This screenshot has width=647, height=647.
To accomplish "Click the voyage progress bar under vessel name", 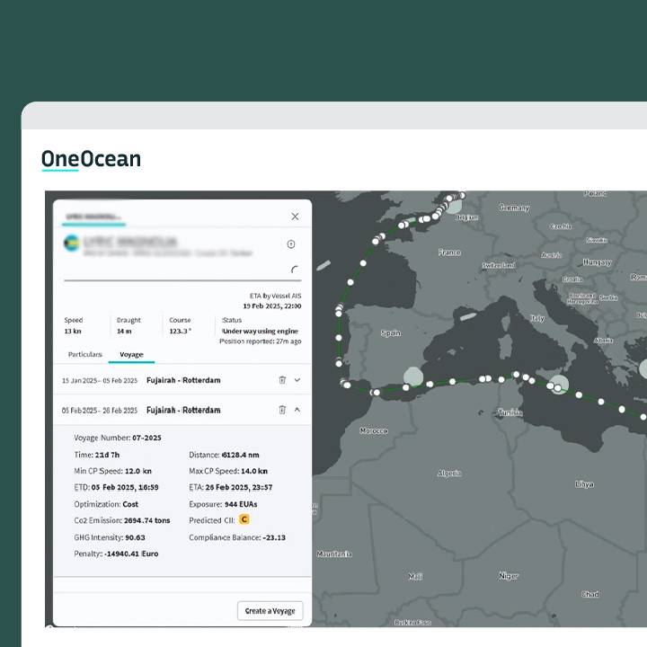I will [x=180, y=281].
